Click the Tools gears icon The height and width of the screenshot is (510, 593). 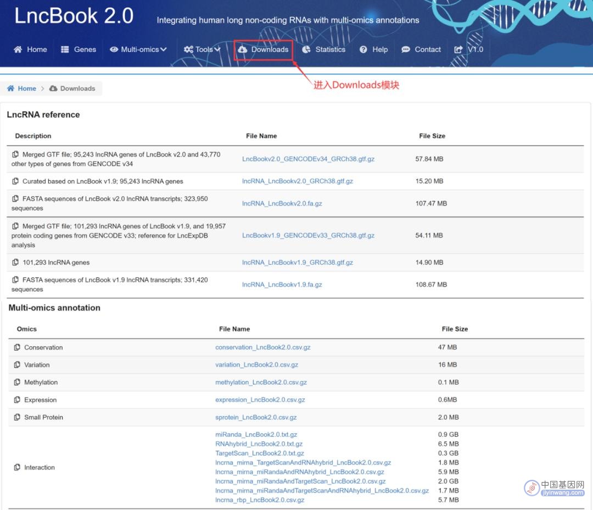(x=188, y=49)
